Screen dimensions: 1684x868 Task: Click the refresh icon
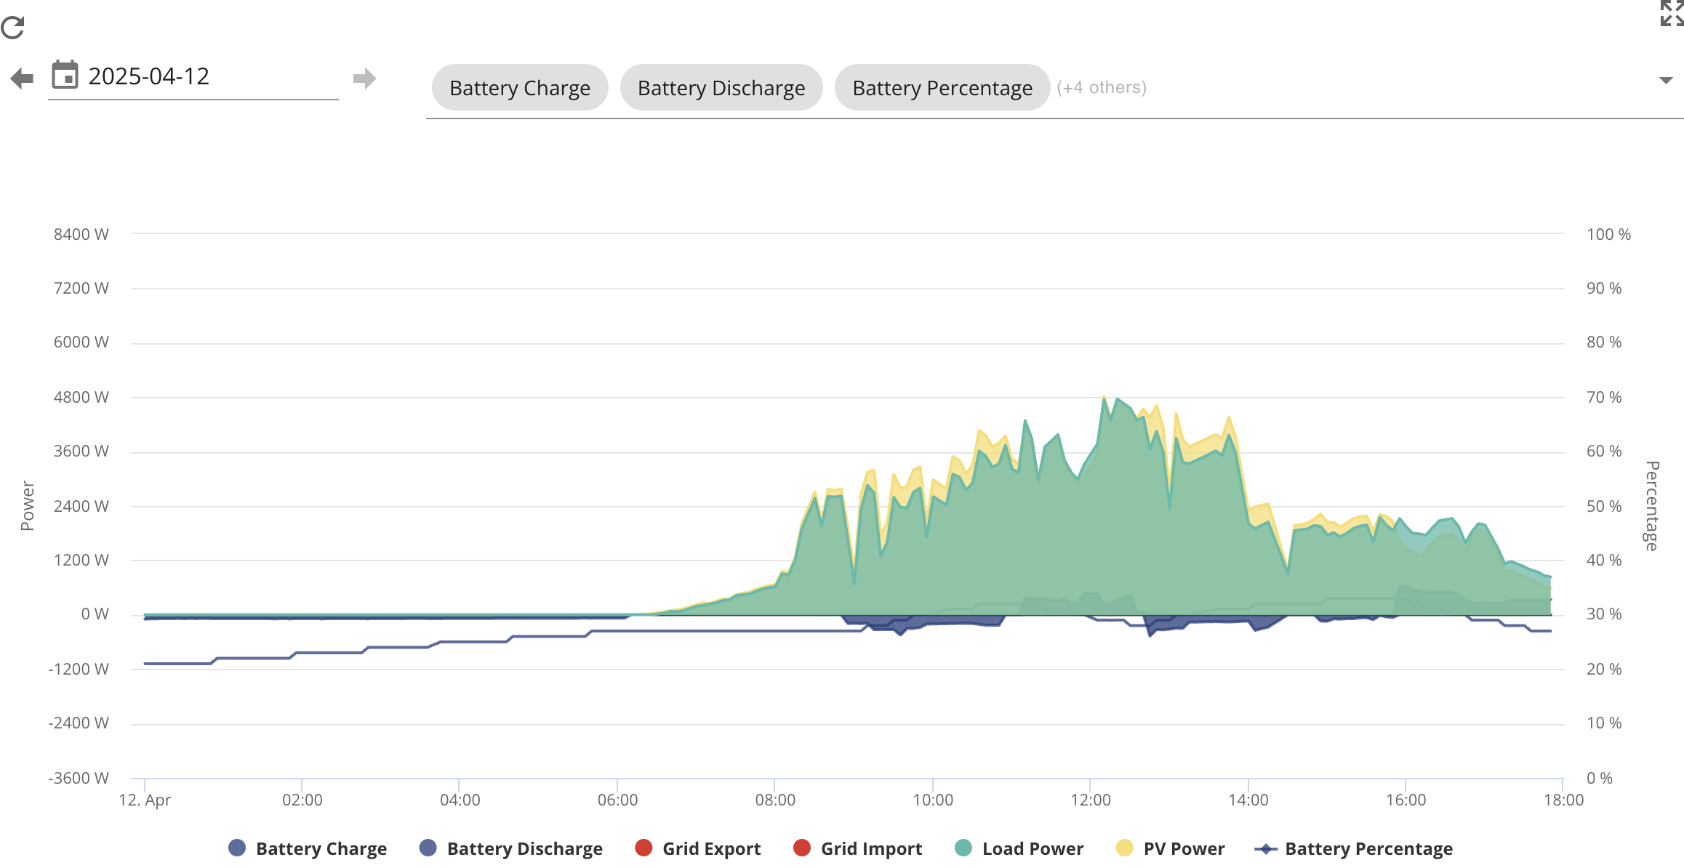(13, 28)
